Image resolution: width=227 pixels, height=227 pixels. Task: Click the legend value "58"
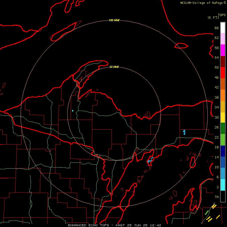pyautogui.click(x=217, y=48)
